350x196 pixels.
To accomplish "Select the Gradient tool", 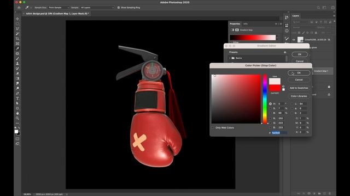I will point(17,78).
